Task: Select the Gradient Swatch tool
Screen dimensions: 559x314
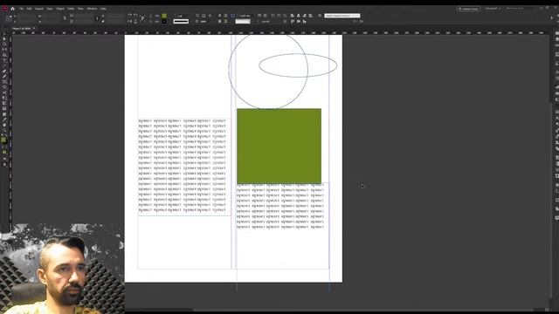Action: pyautogui.click(x=4, y=103)
